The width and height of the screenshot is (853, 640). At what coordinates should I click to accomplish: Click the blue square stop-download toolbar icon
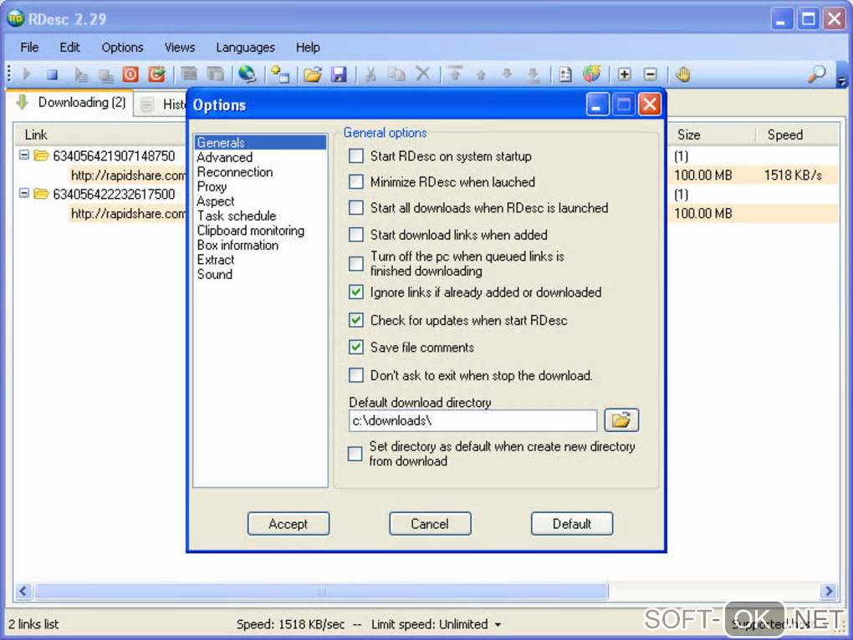click(52, 74)
